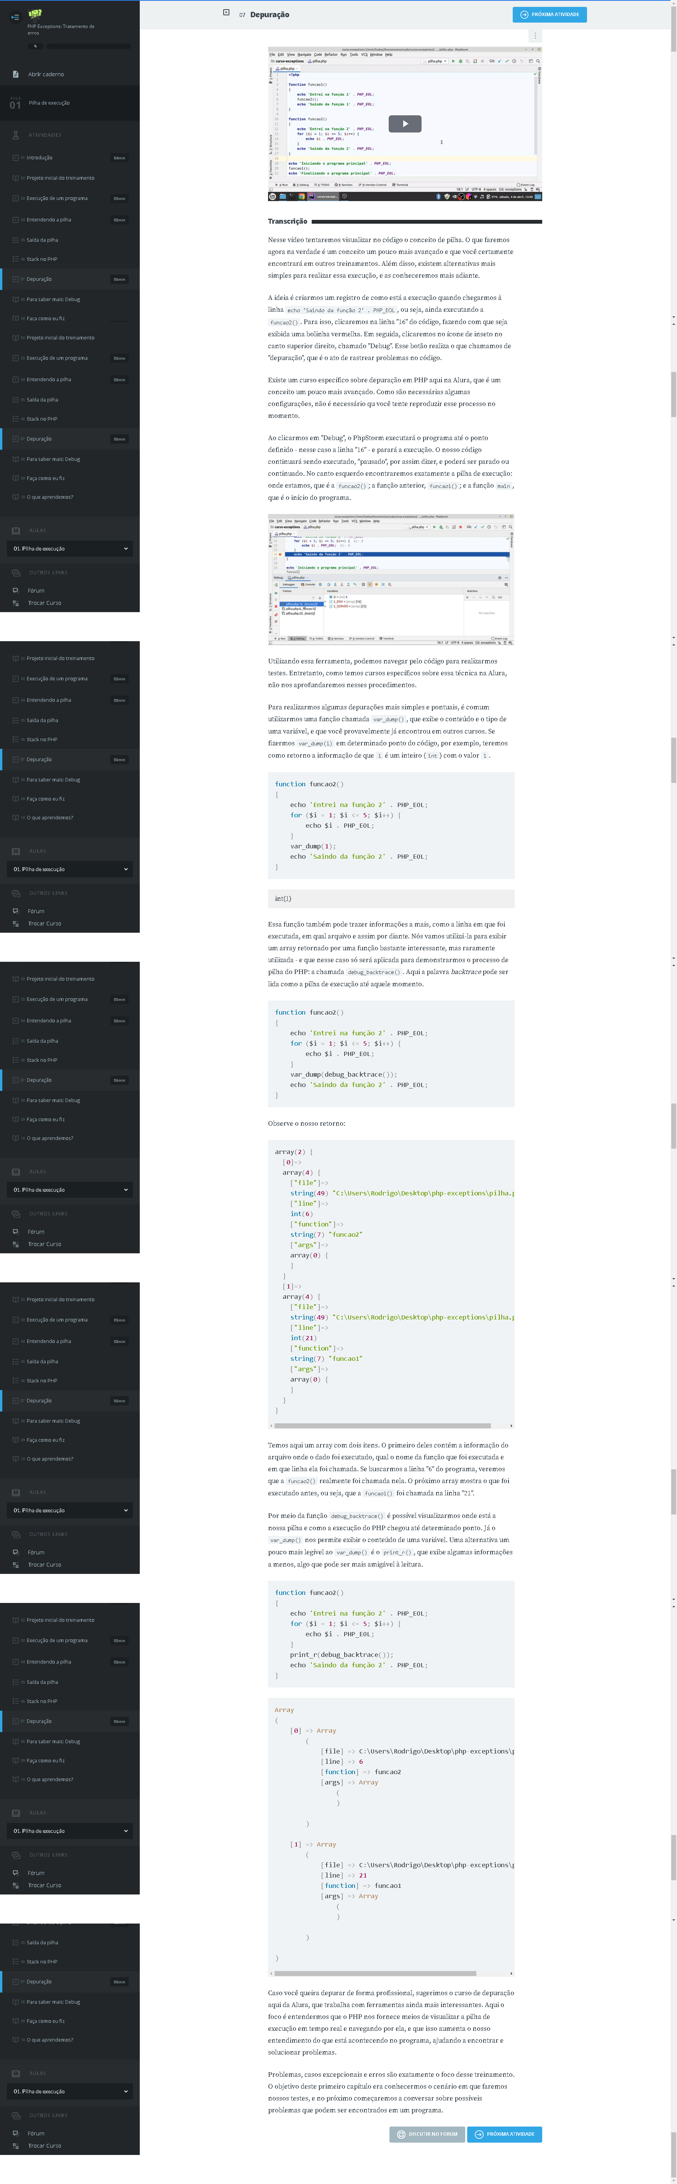Click Próxima Atividade button at page top
677x2184 pixels.
(x=549, y=15)
